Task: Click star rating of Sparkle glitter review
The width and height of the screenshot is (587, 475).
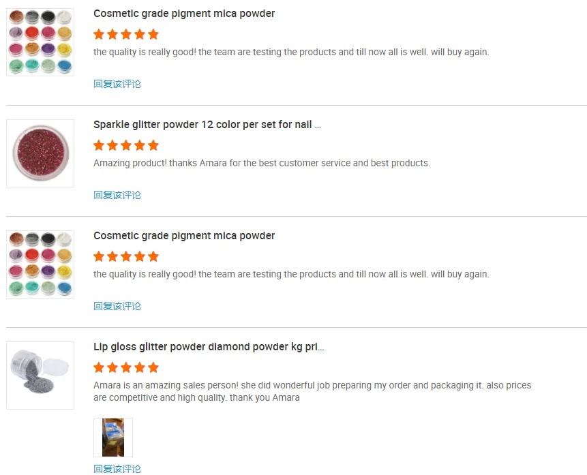Action: click(126, 145)
